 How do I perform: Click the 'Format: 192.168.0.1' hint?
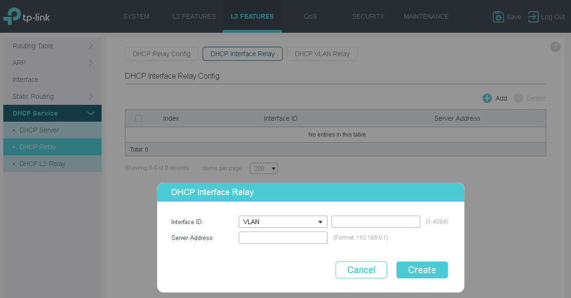point(361,238)
